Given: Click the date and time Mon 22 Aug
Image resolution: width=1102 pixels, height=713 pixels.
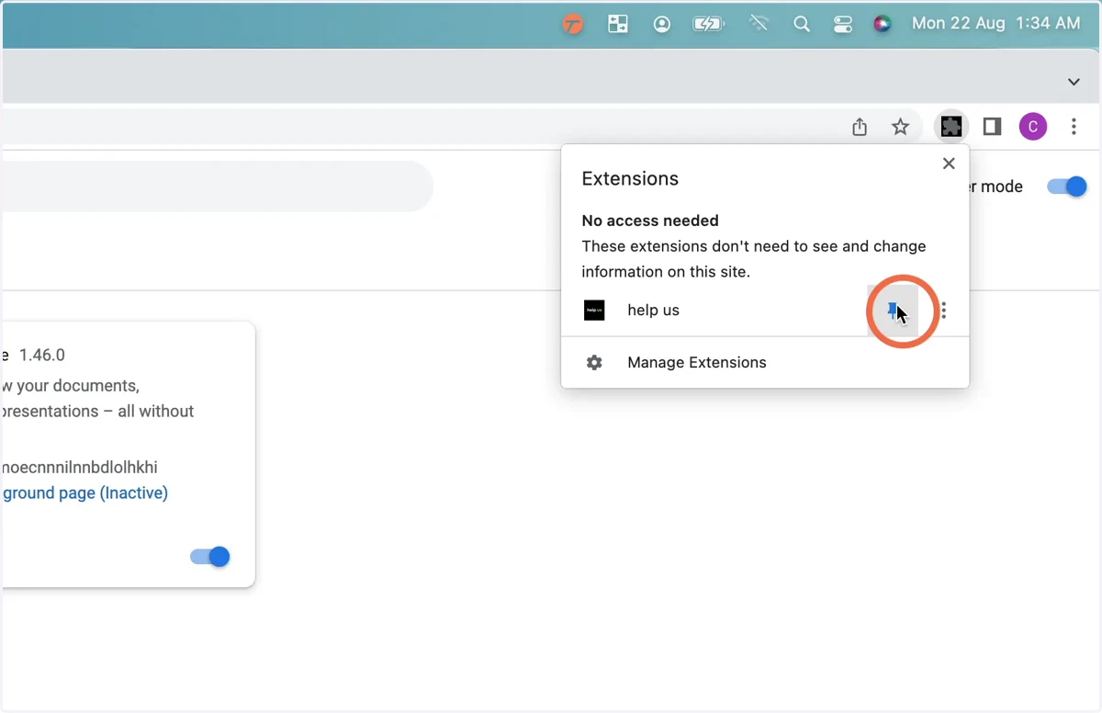Looking at the screenshot, I should (996, 24).
